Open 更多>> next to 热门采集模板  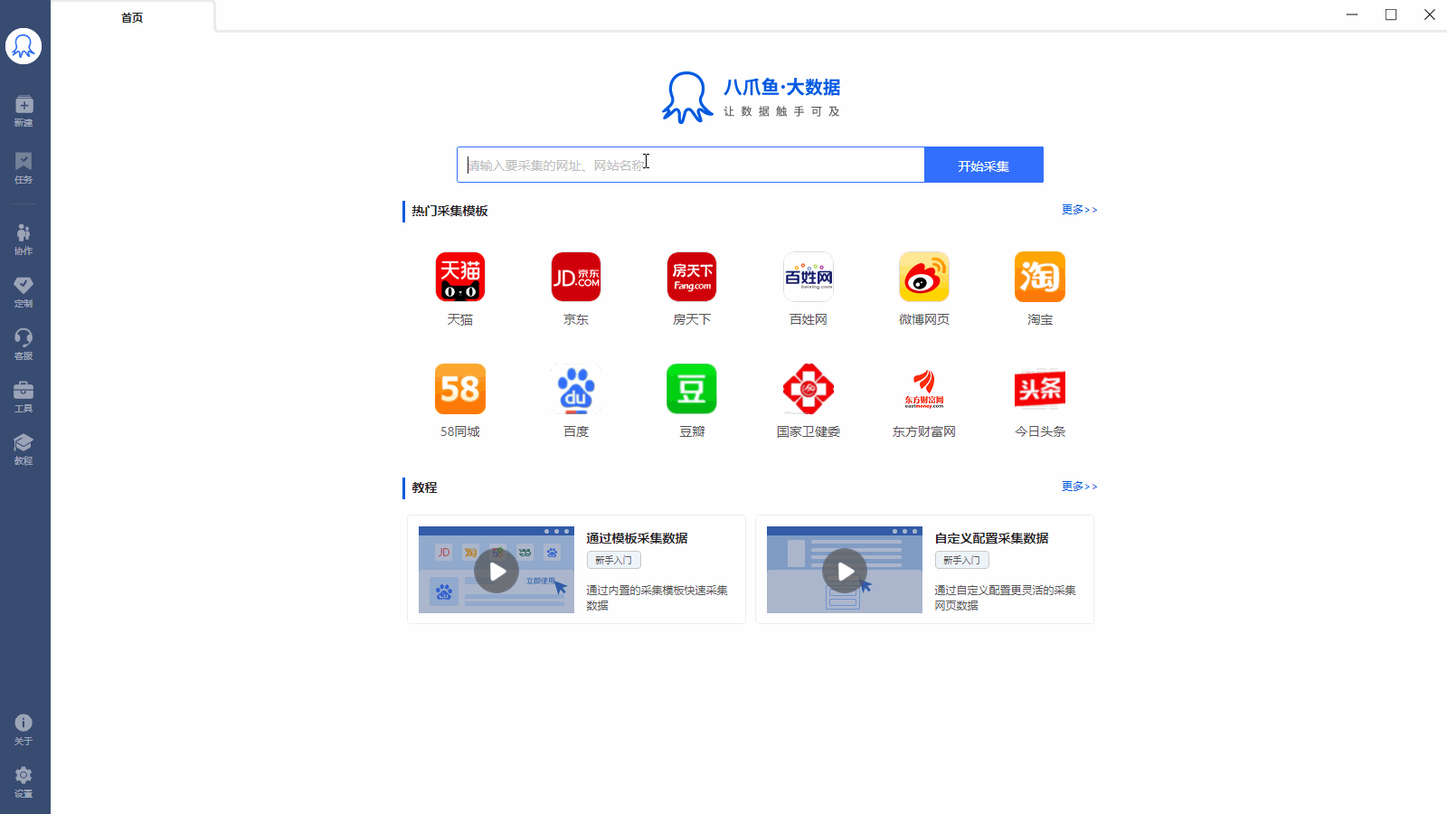(1080, 210)
